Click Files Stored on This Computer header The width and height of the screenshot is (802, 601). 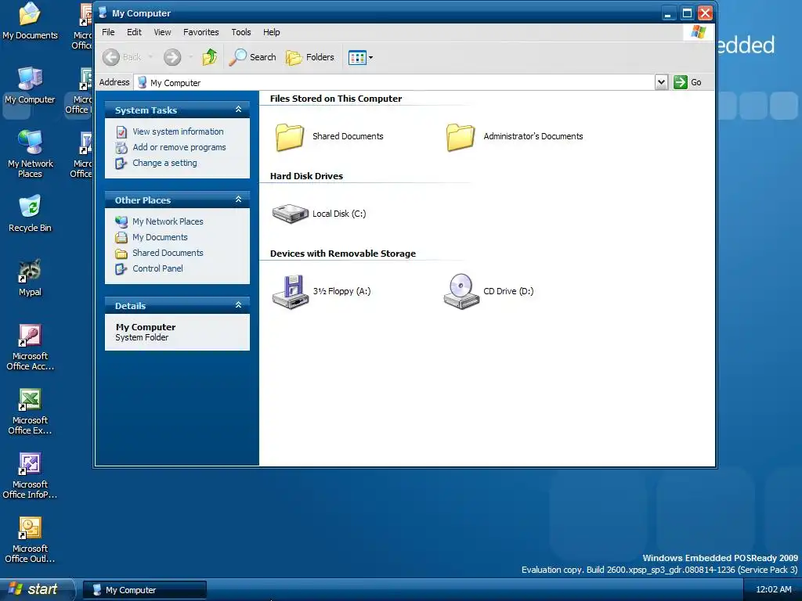point(335,99)
